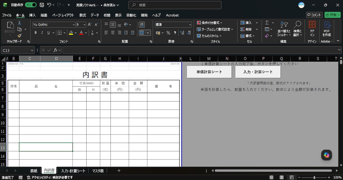Decrease decimal places
The height and width of the screenshot is (180, 343).
coord(189,33)
